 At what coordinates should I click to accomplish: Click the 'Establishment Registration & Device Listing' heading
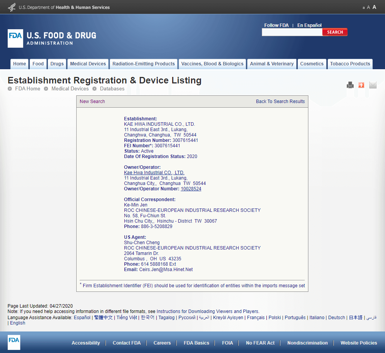[x=105, y=80]
